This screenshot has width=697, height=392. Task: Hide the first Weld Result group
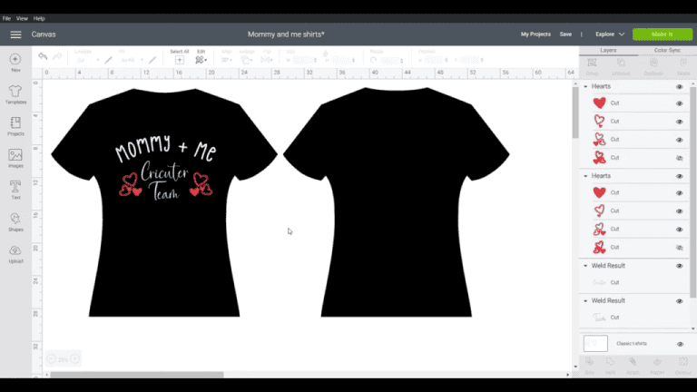pyautogui.click(x=679, y=266)
